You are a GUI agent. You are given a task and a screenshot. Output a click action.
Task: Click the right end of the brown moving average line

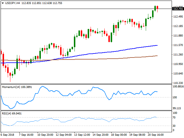[157, 56]
